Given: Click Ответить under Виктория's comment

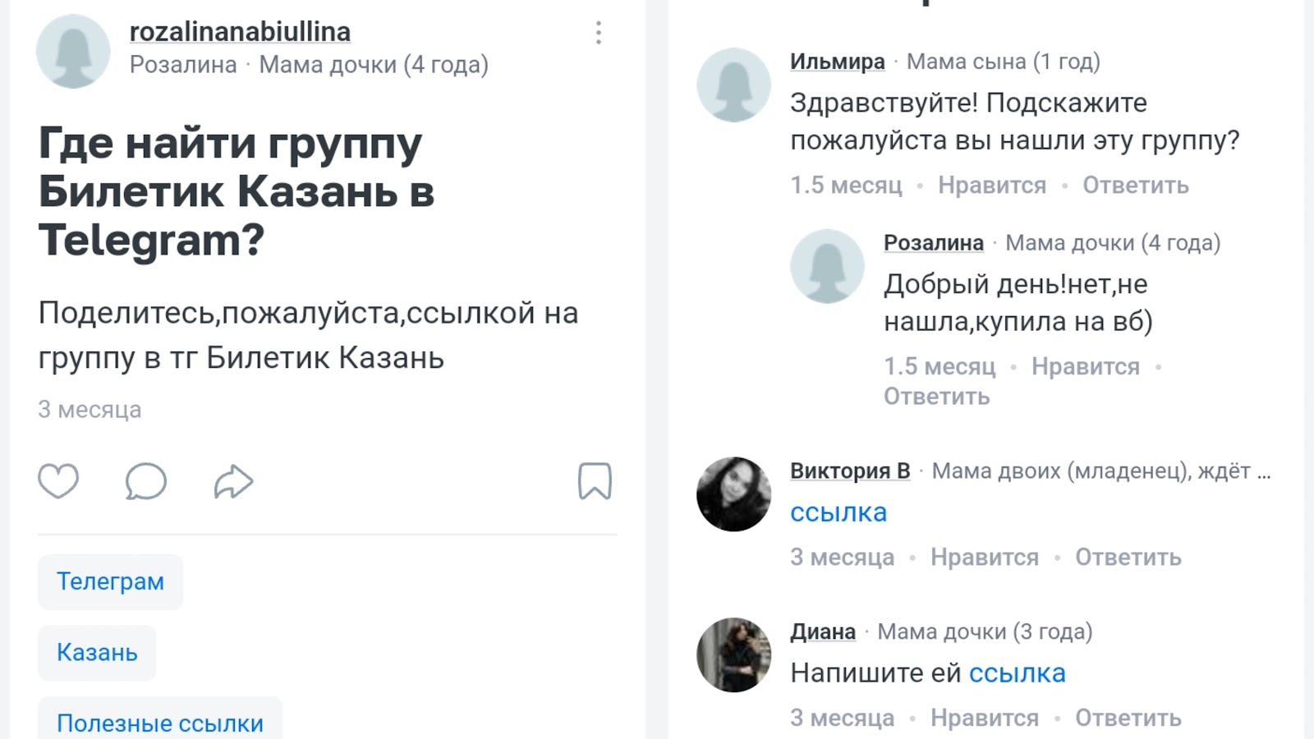Looking at the screenshot, I should 1127,557.
